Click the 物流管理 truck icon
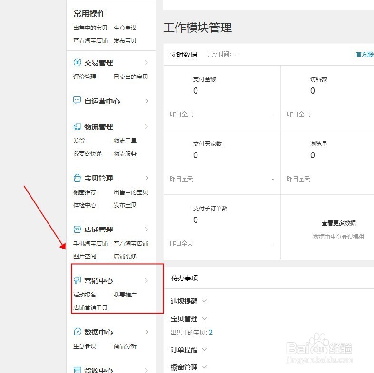The width and height of the screenshot is (374, 373). (77, 127)
